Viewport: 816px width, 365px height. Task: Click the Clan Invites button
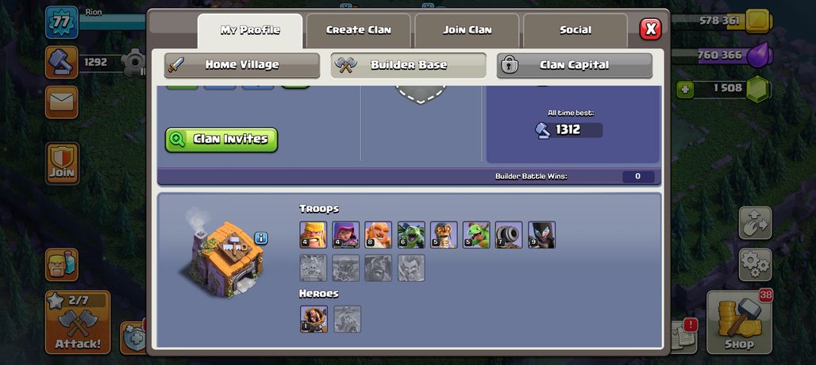click(x=221, y=140)
